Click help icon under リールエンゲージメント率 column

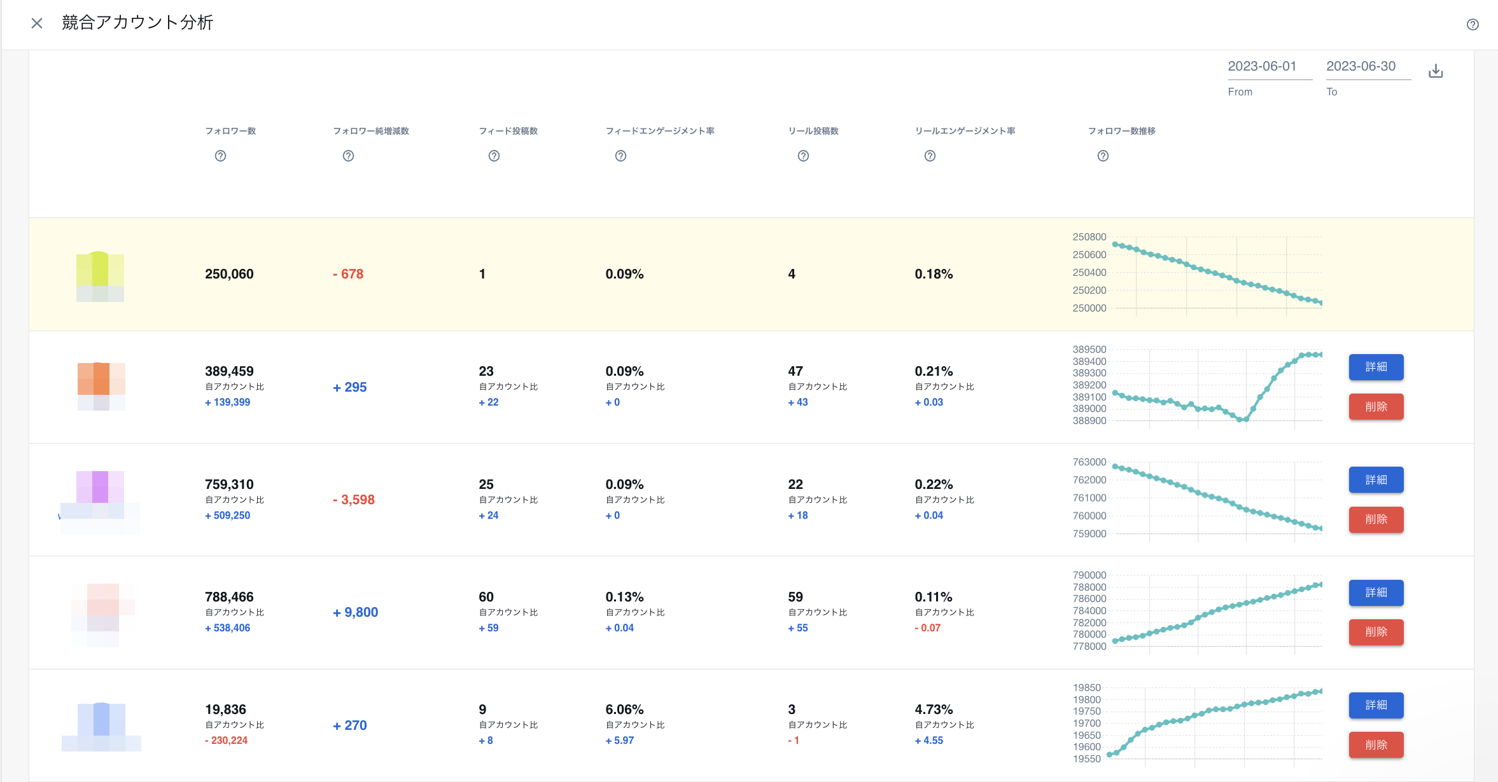tap(930, 156)
